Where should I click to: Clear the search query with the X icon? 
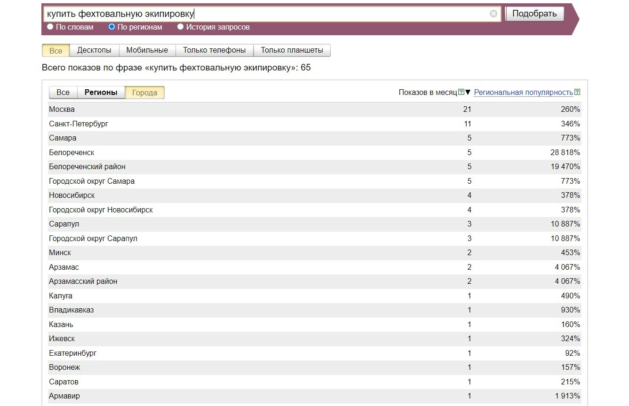(493, 14)
